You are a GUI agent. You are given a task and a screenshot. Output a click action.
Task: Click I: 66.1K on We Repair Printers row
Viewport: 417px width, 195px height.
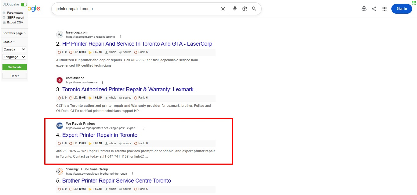point(95,143)
